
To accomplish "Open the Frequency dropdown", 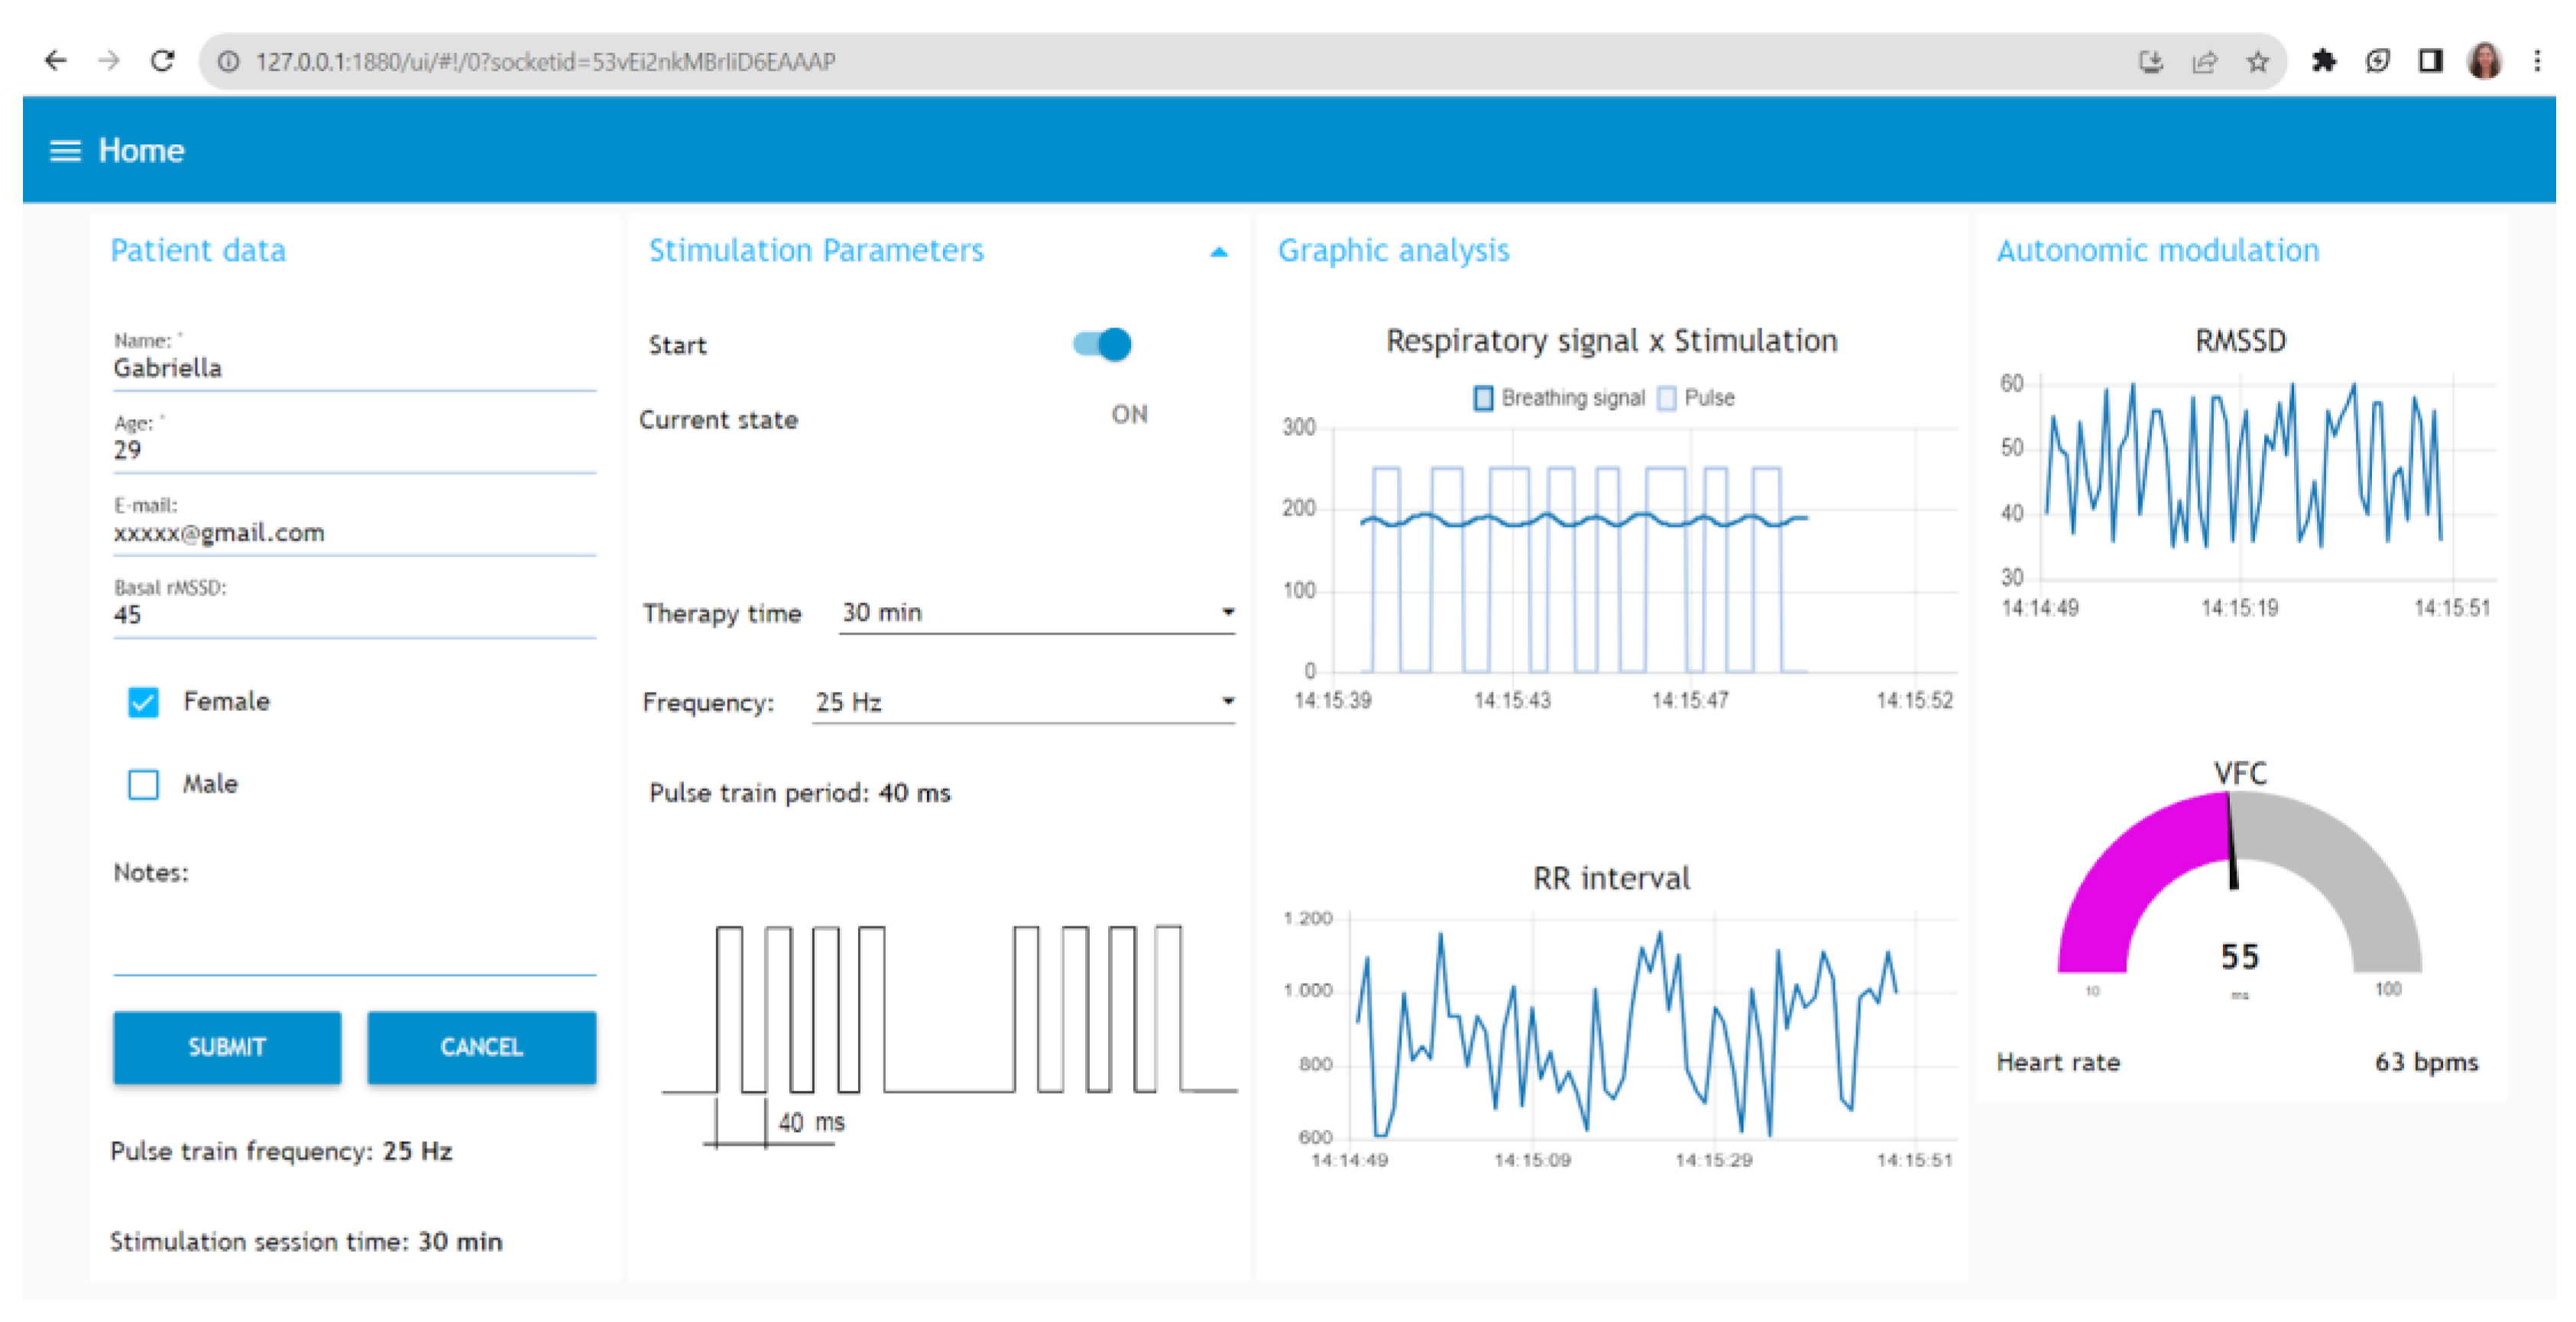I will point(1022,703).
